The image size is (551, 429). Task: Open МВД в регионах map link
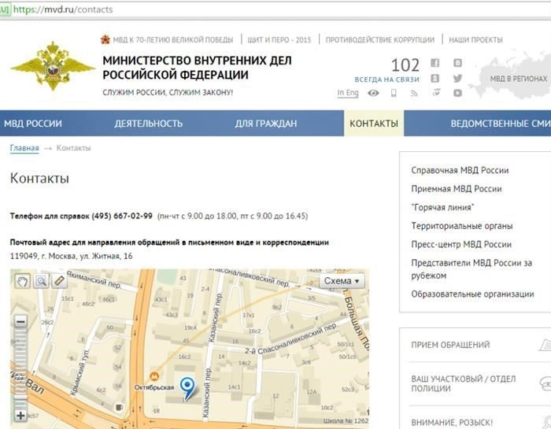pos(519,79)
